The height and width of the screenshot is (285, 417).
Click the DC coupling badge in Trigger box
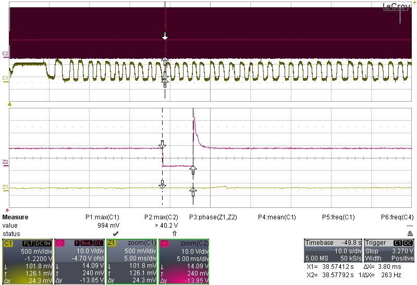click(408, 243)
